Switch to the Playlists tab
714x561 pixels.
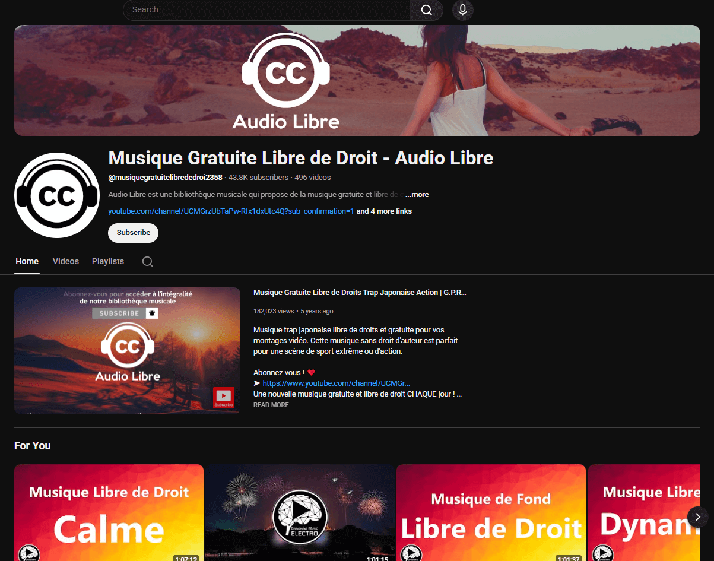point(108,261)
